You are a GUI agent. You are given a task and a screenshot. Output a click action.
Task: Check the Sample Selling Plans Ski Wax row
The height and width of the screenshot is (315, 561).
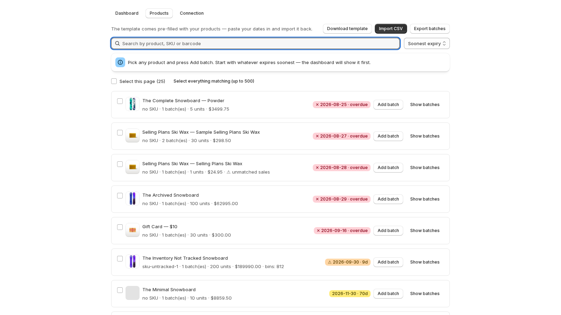click(120, 133)
